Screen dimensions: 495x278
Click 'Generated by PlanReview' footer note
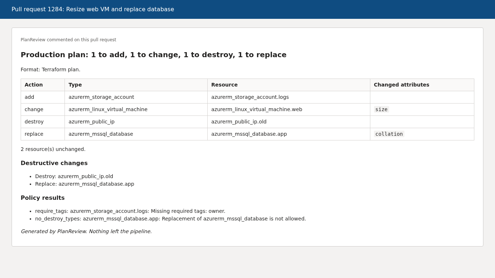pyautogui.click(x=86, y=231)
